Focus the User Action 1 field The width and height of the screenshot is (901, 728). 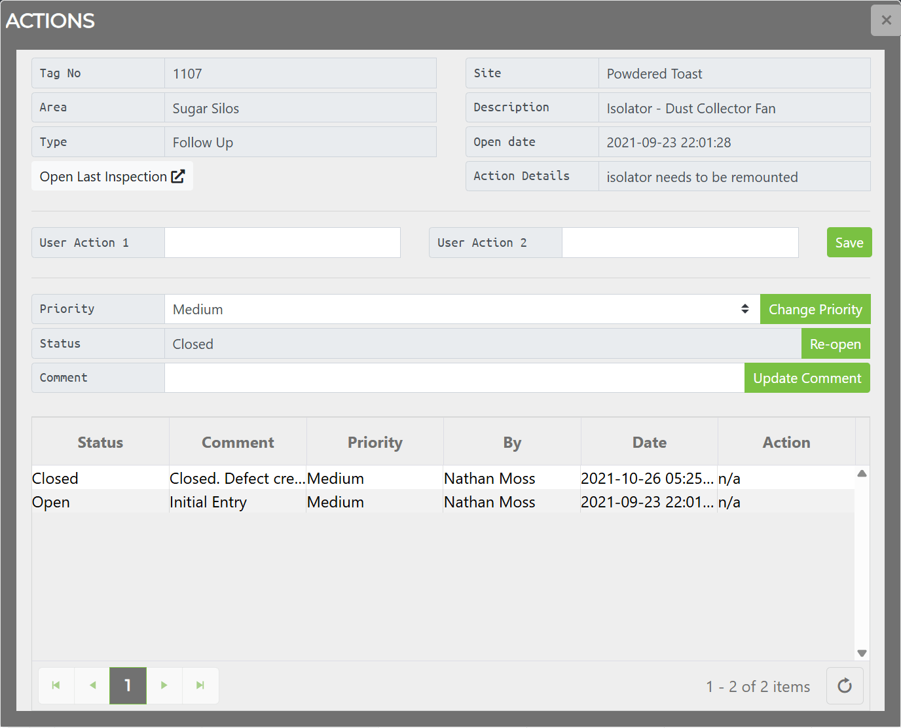tap(282, 242)
